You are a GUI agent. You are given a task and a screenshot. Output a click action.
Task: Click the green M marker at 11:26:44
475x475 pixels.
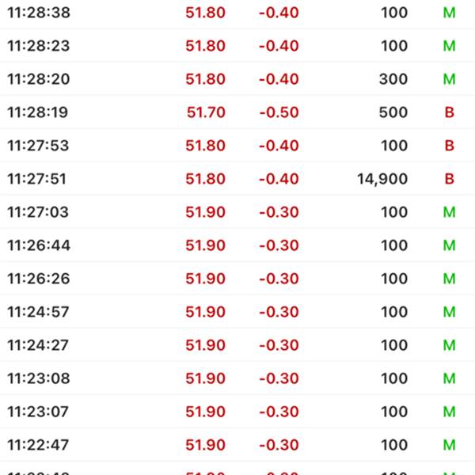(449, 245)
